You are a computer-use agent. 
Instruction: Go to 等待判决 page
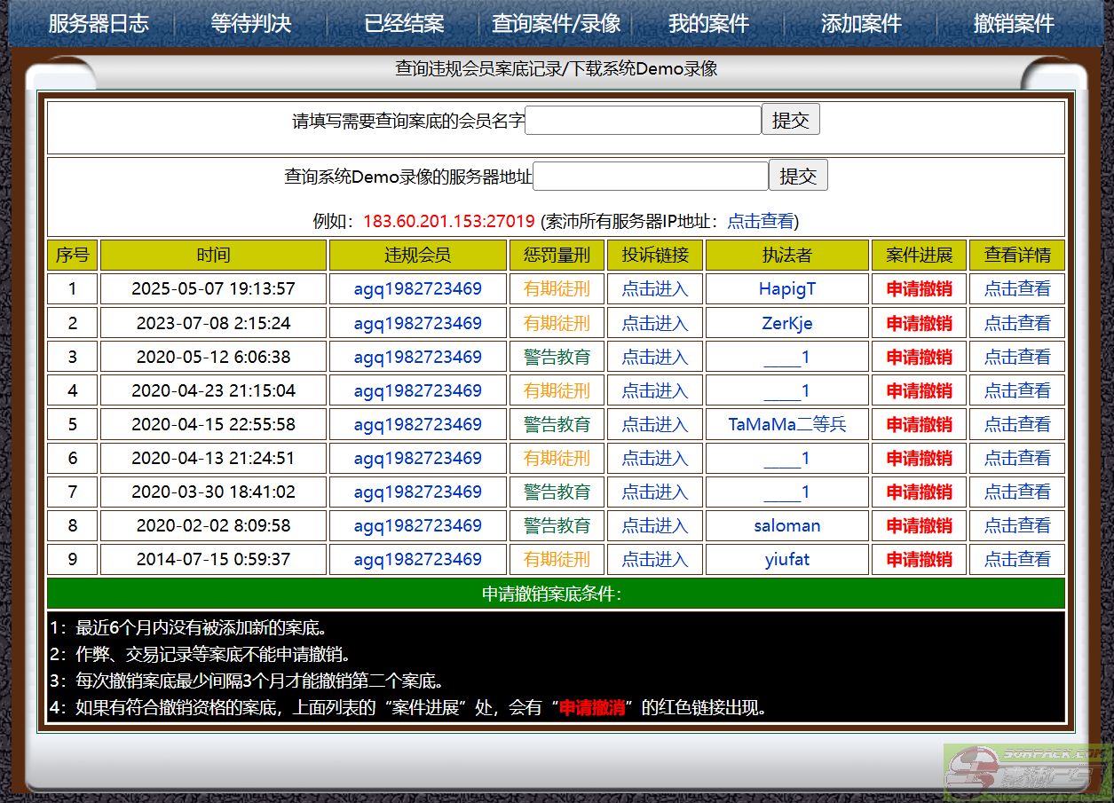point(251,24)
